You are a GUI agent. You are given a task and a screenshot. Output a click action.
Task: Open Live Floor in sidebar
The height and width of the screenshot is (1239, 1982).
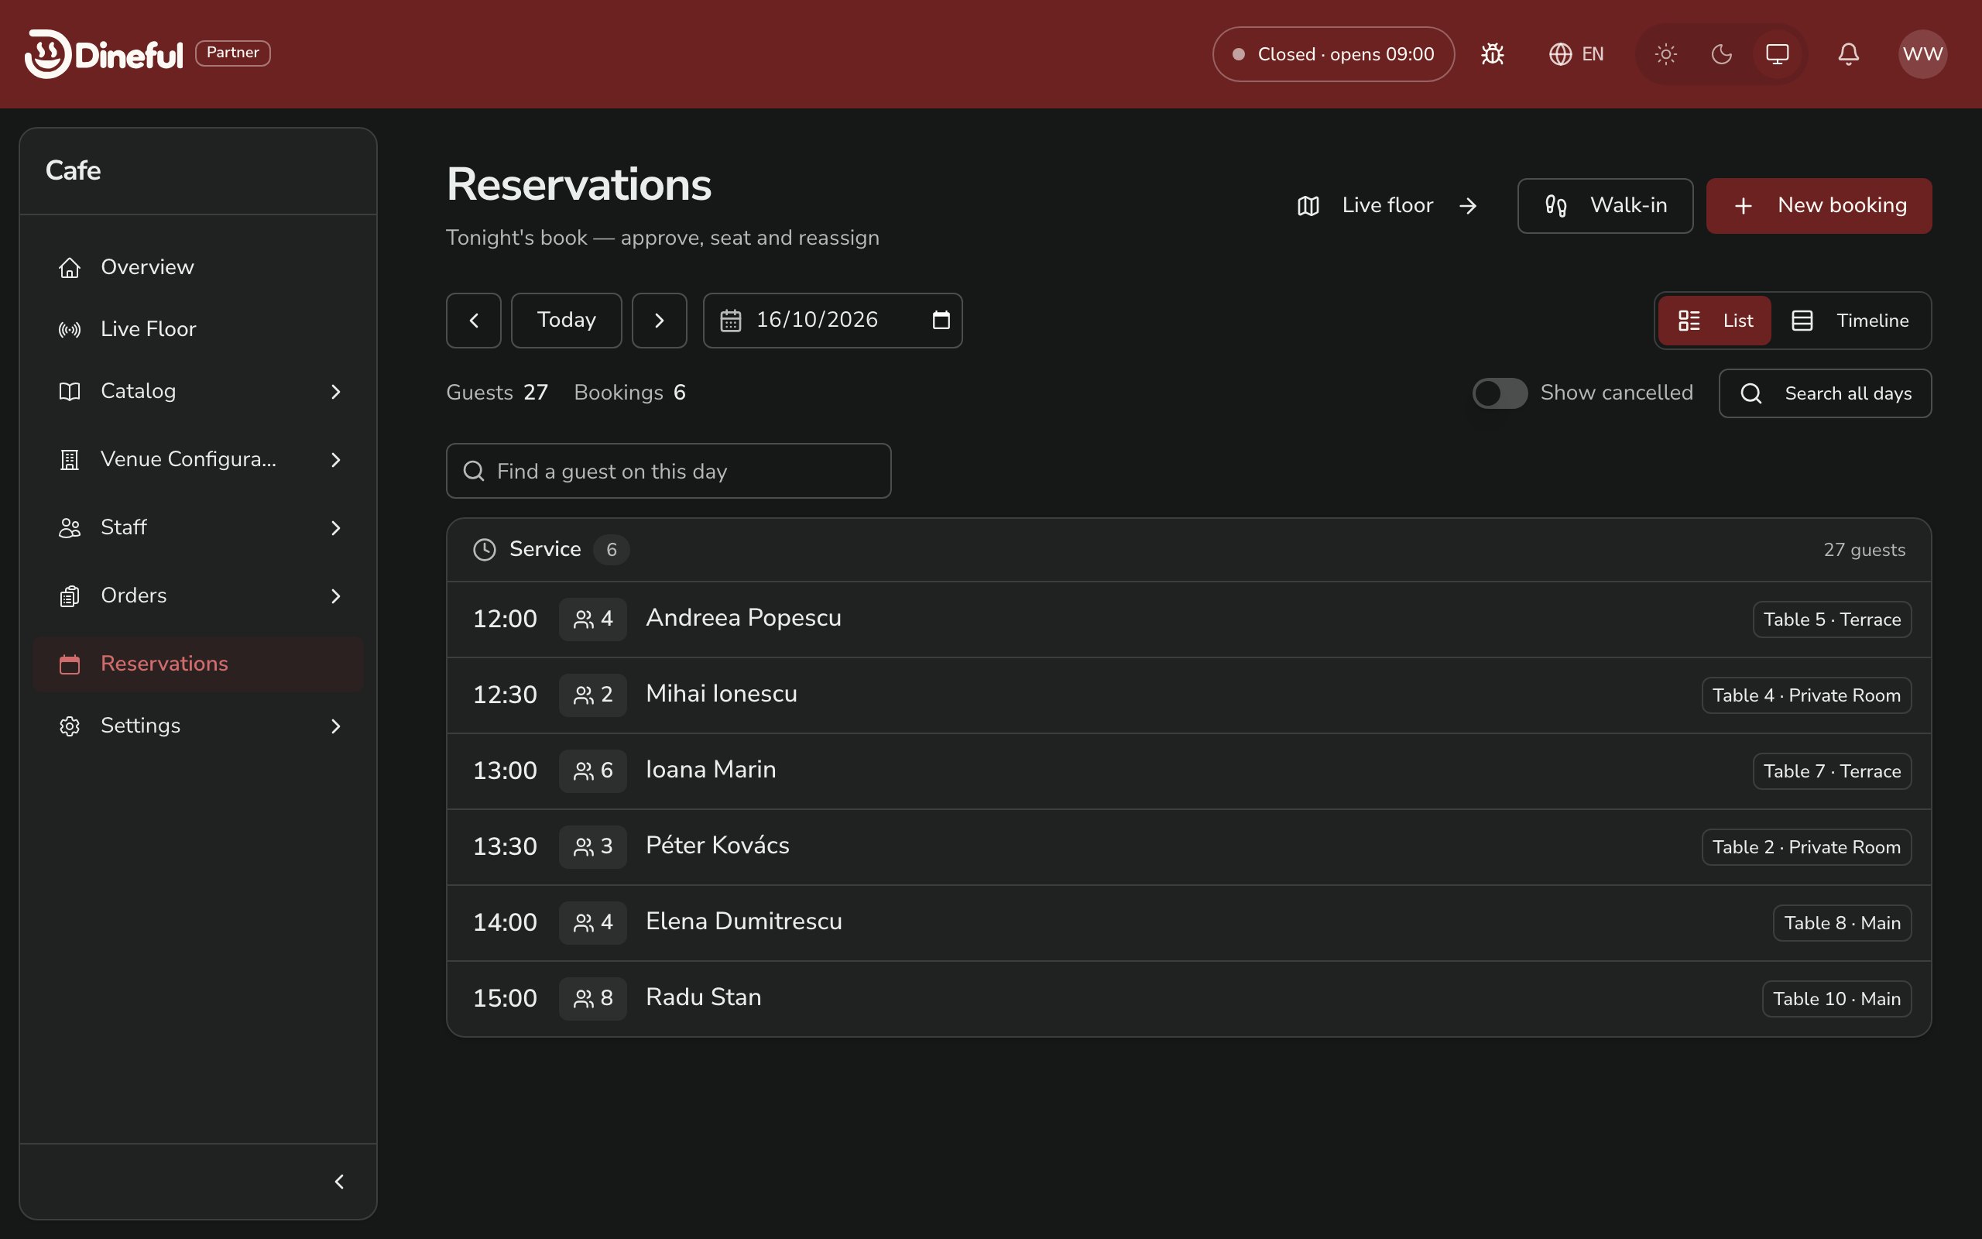click(x=198, y=329)
